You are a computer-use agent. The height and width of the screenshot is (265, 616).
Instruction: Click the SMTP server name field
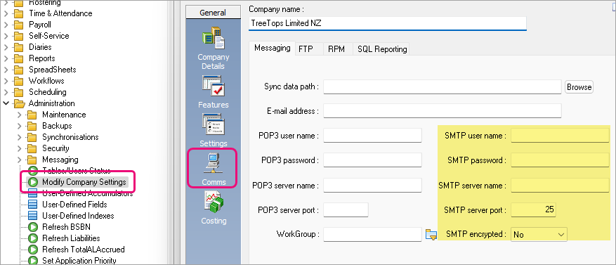pos(560,185)
